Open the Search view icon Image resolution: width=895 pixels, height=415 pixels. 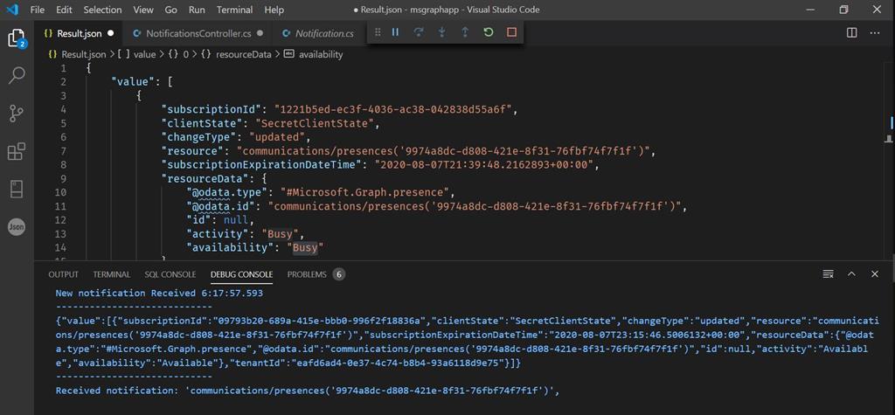coord(17,75)
